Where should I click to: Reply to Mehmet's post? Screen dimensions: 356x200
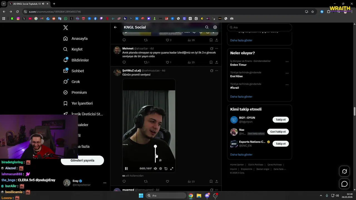coord(124,62)
